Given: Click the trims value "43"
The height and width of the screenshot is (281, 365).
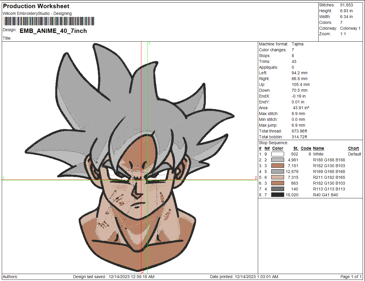Looking at the screenshot, I should click(x=294, y=61).
